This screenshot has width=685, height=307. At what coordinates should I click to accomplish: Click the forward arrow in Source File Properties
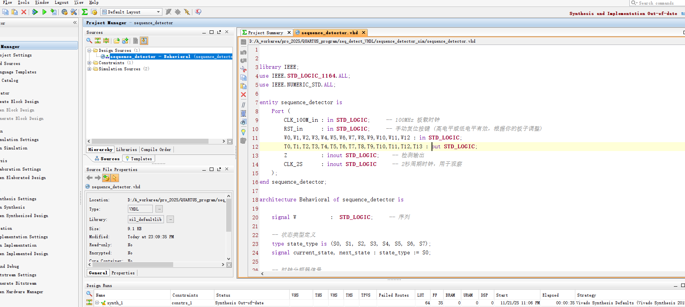[x=98, y=178]
